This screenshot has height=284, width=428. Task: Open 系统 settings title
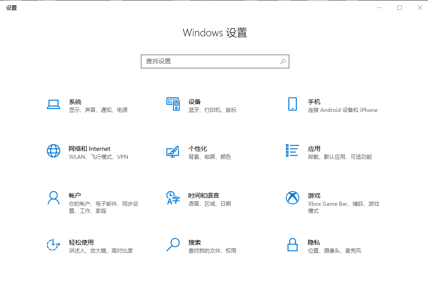(75, 102)
